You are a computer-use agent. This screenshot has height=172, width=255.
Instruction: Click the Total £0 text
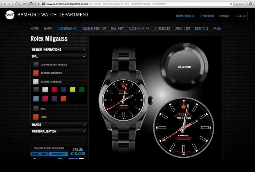(x=240, y=16)
